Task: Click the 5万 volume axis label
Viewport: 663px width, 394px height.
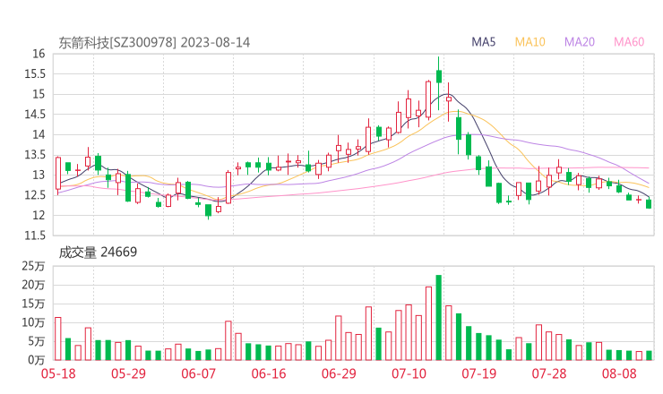Action: click(37, 341)
